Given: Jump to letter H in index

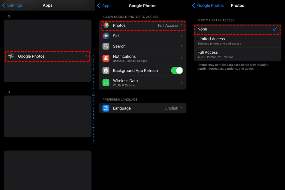Looking at the screenshot, I should tap(93, 79).
